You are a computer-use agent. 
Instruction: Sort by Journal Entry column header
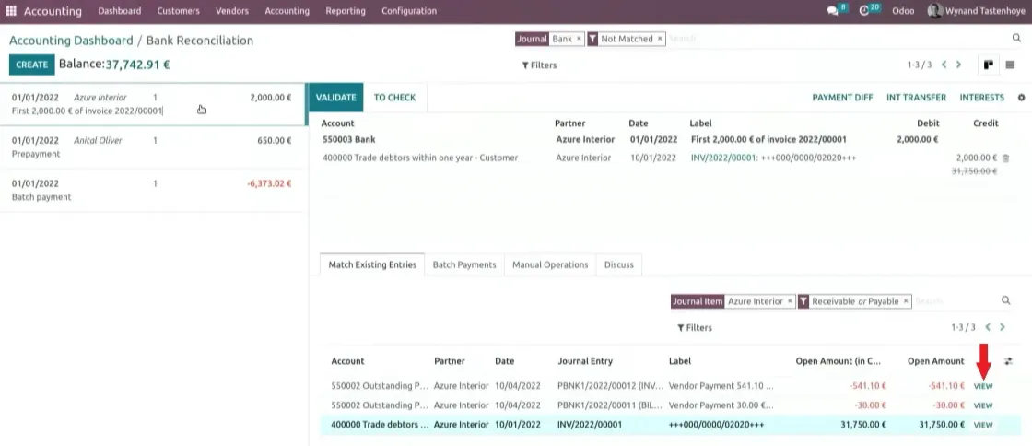click(x=585, y=361)
